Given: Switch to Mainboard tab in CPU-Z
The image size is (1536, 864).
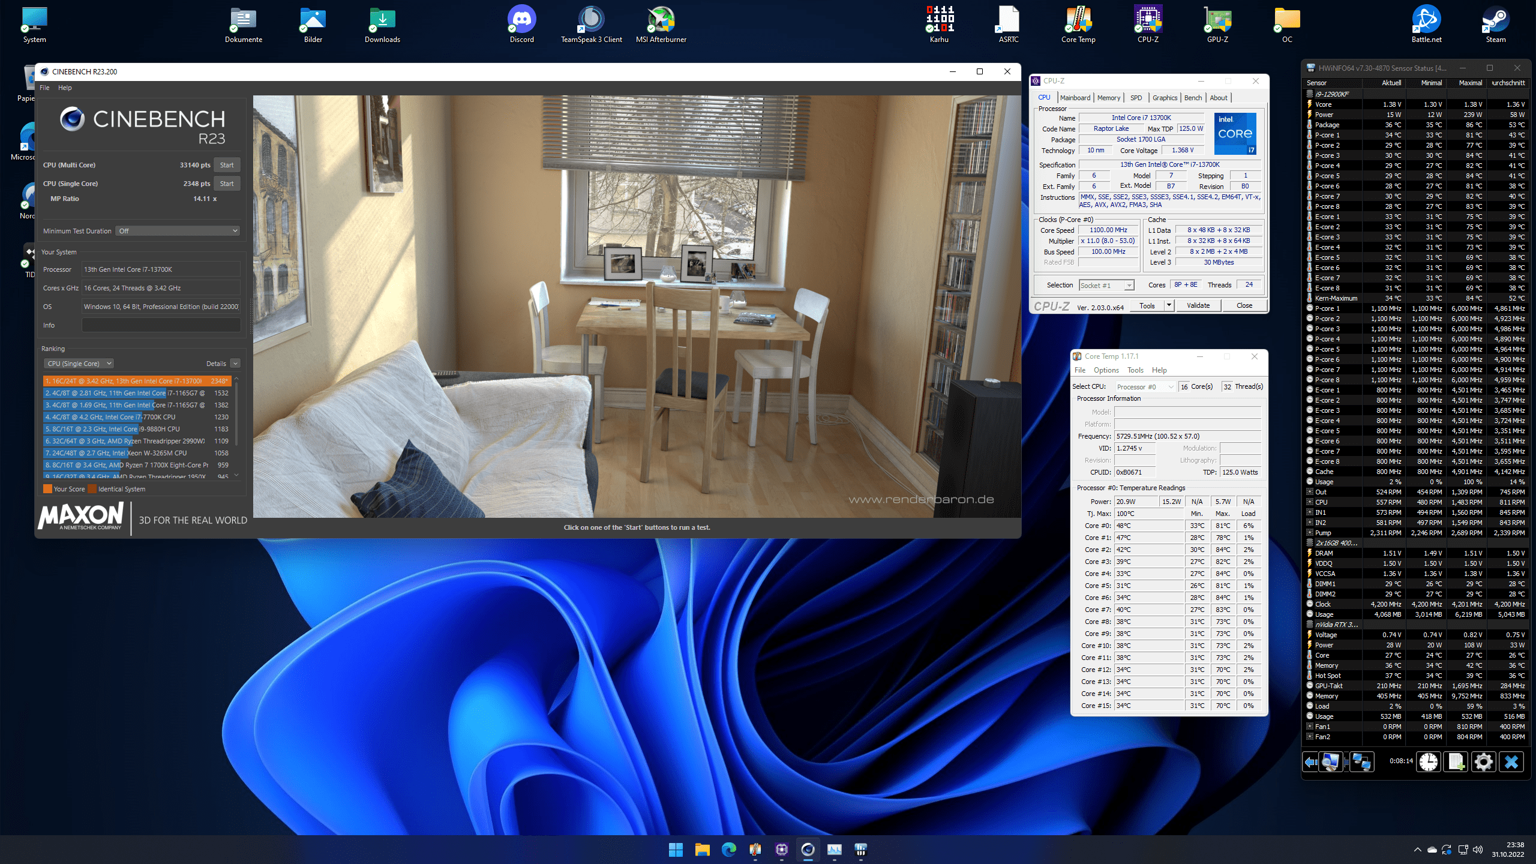Looking at the screenshot, I should click(x=1075, y=98).
